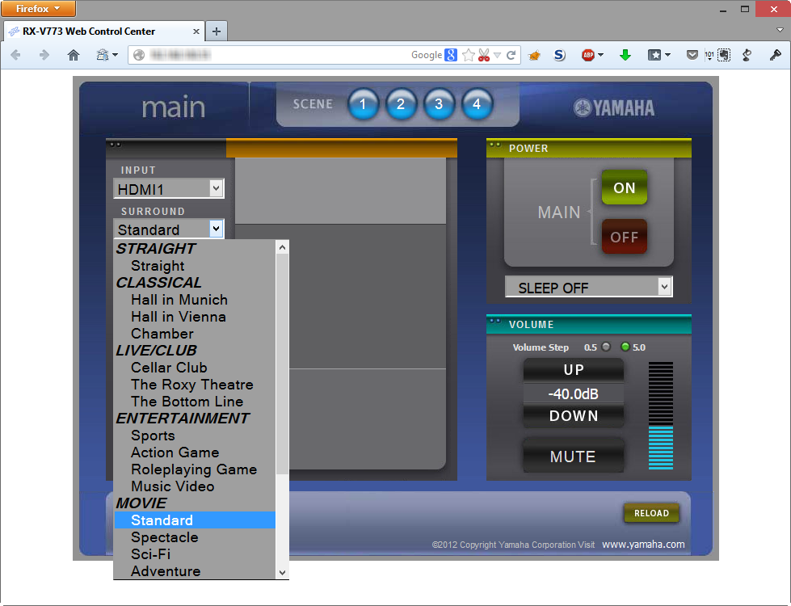
Task: Open the SLEEP OFF dropdown
Action: click(x=589, y=287)
